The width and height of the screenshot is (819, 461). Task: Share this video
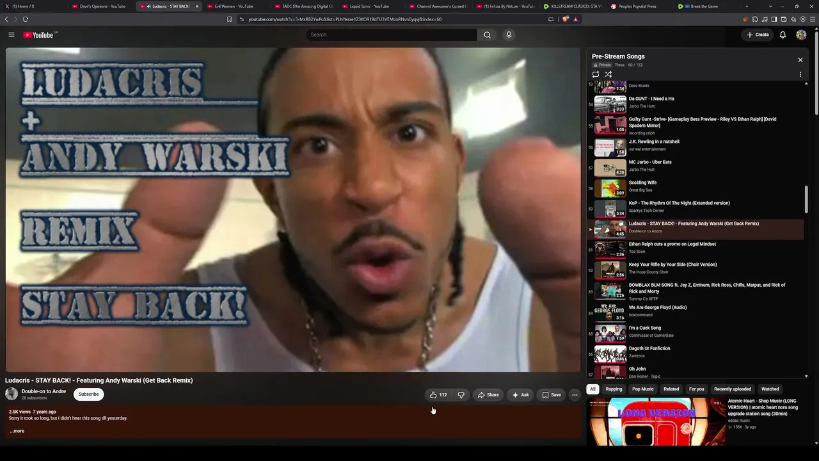tap(488, 395)
